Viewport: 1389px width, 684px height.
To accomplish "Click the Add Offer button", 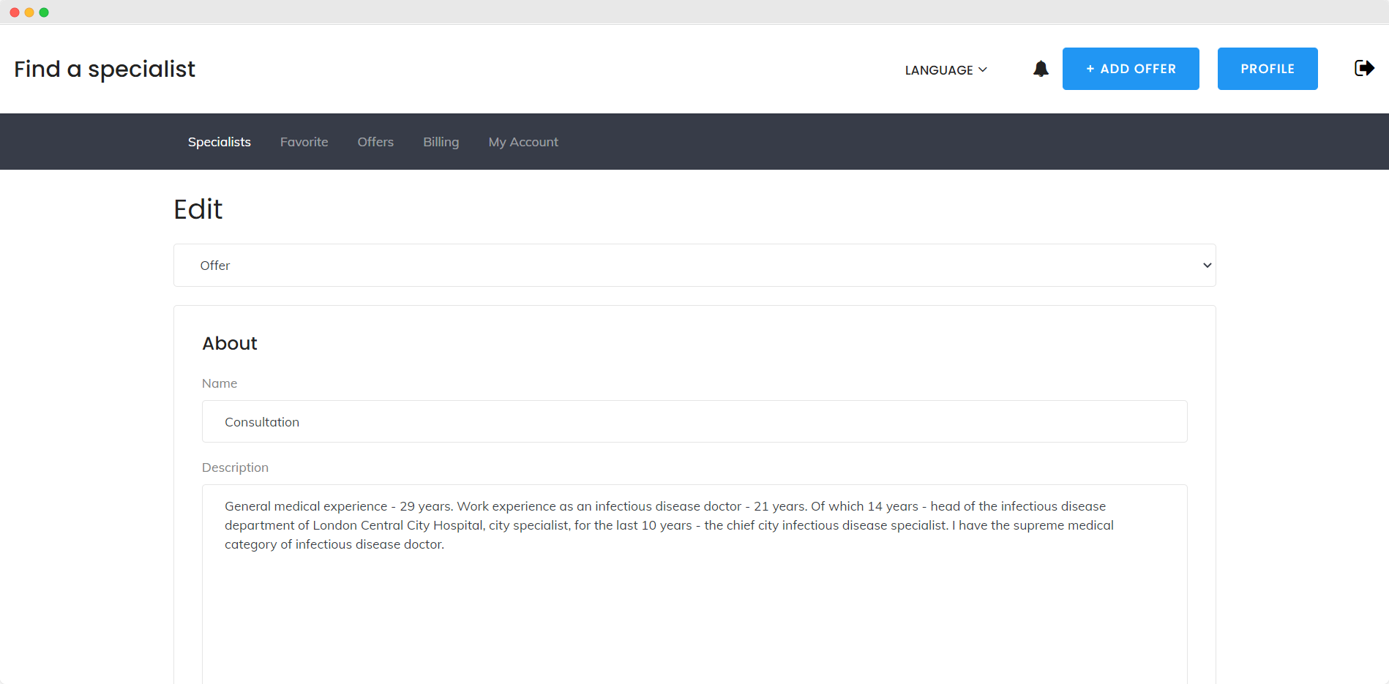I will [1131, 69].
